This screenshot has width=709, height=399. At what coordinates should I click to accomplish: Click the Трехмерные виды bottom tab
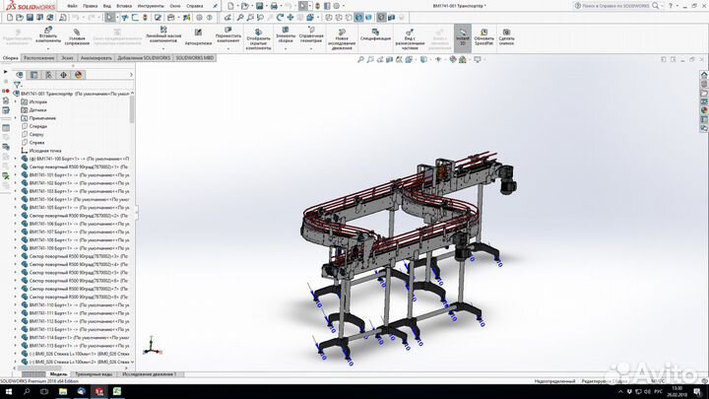[x=96, y=374]
